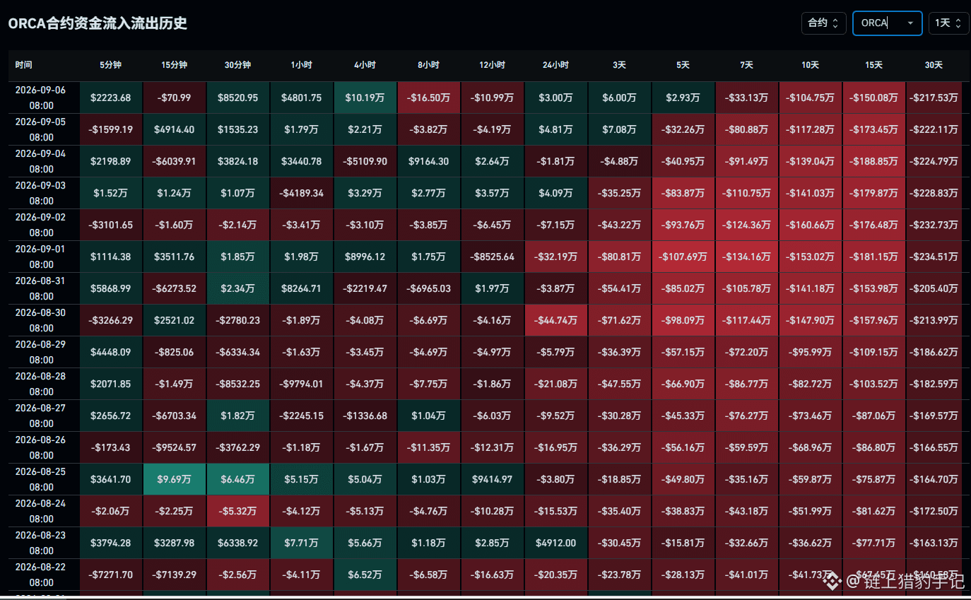Open the 合约 type dropdown
This screenshot has height=600, width=971.
823,23
